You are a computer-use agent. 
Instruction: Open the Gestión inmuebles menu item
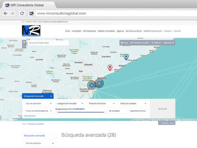[x=106, y=31]
